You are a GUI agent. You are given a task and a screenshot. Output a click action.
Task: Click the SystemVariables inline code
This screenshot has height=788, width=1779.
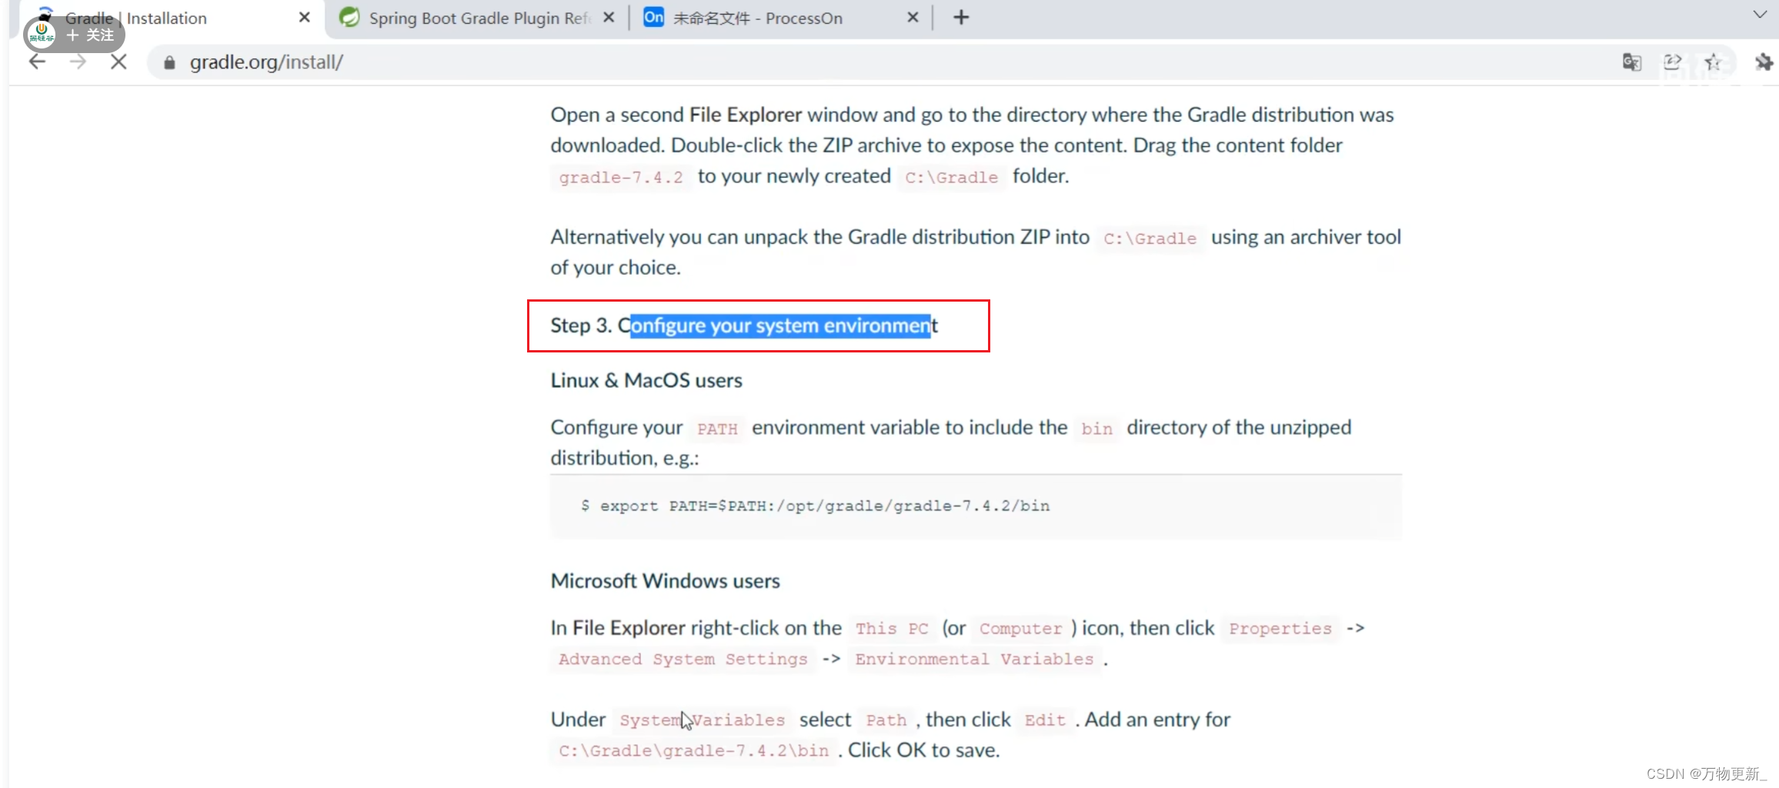click(703, 720)
